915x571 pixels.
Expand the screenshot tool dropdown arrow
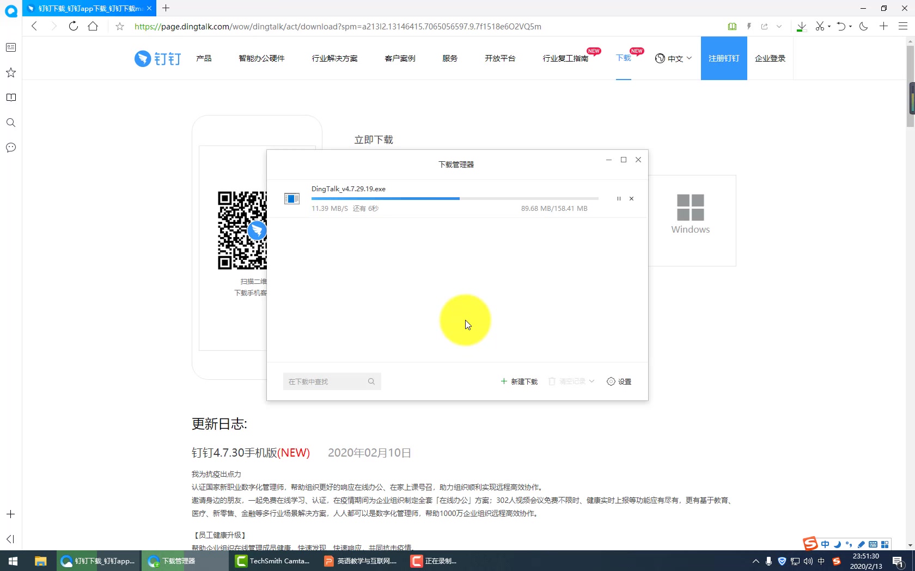pyautogui.click(x=829, y=26)
